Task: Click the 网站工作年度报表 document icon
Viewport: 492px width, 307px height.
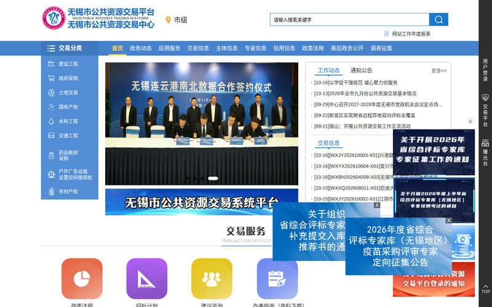Action: tap(386, 34)
